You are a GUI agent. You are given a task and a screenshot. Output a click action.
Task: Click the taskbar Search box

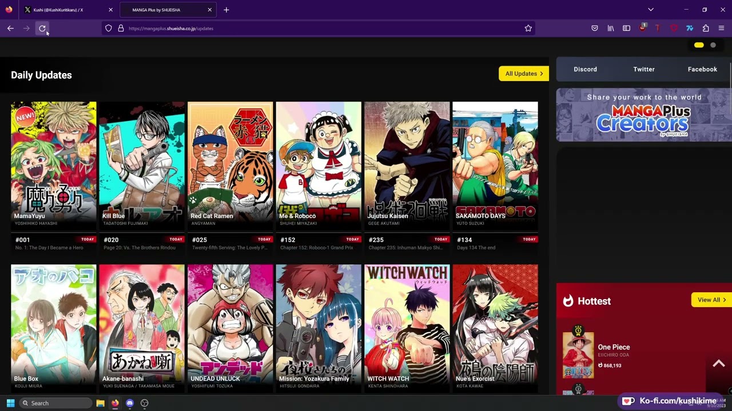click(x=55, y=403)
